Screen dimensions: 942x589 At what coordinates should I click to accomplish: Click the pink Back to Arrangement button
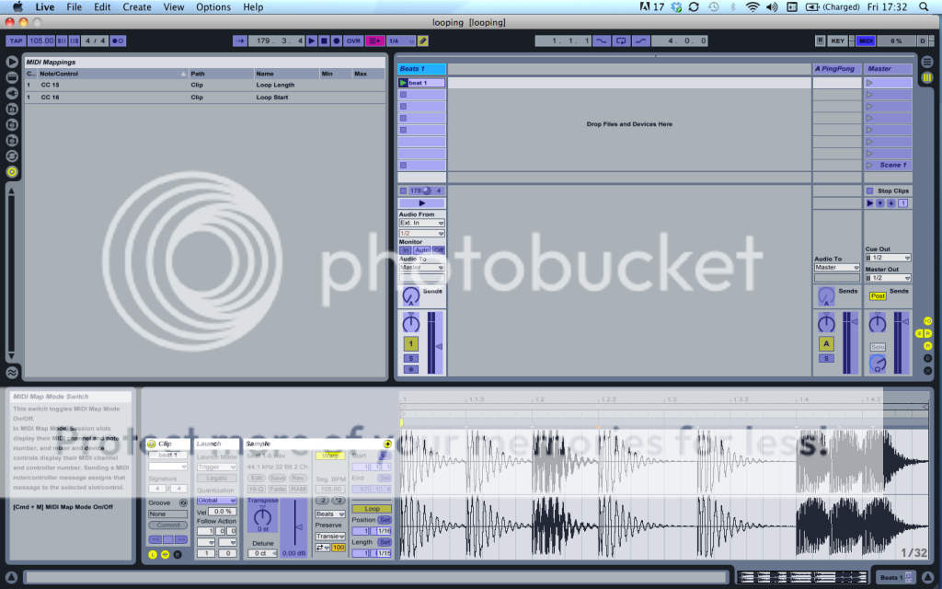click(x=375, y=40)
